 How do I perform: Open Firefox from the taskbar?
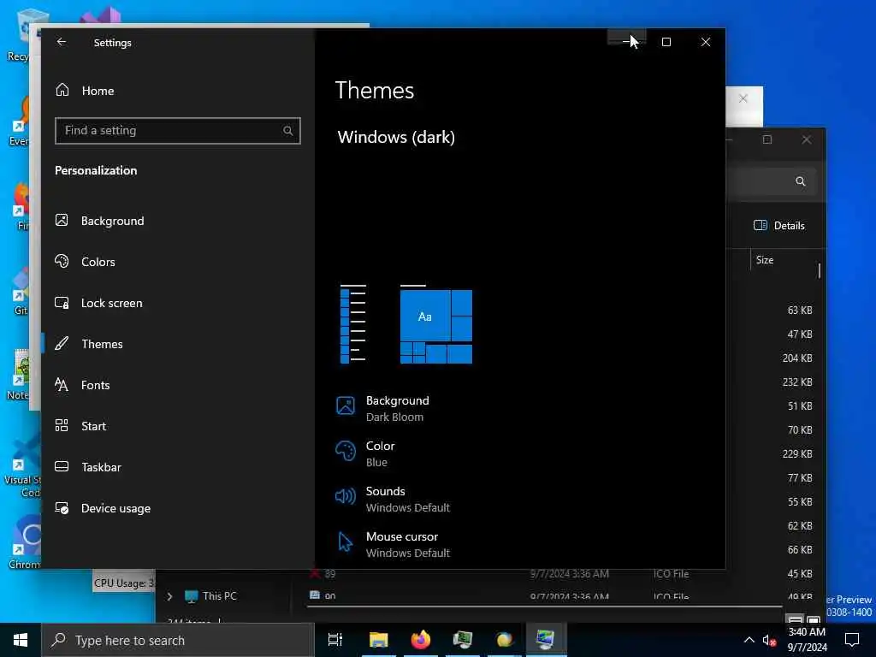pos(421,640)
